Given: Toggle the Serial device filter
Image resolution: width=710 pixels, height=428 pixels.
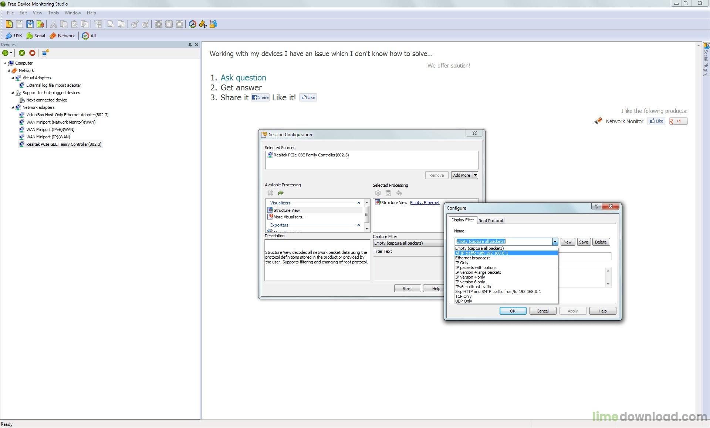Looking at the screenshot, I should [35, 36].
